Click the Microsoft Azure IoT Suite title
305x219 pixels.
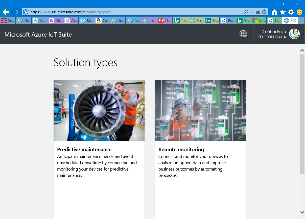38,35
